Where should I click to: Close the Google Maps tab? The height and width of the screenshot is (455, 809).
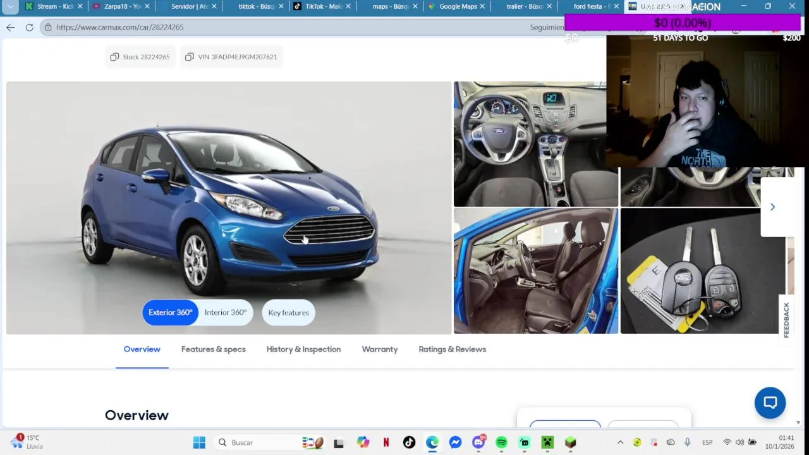coord(482,6)
